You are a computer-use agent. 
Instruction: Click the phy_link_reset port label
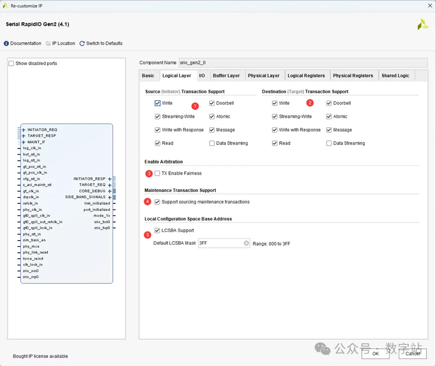[35, 252]
